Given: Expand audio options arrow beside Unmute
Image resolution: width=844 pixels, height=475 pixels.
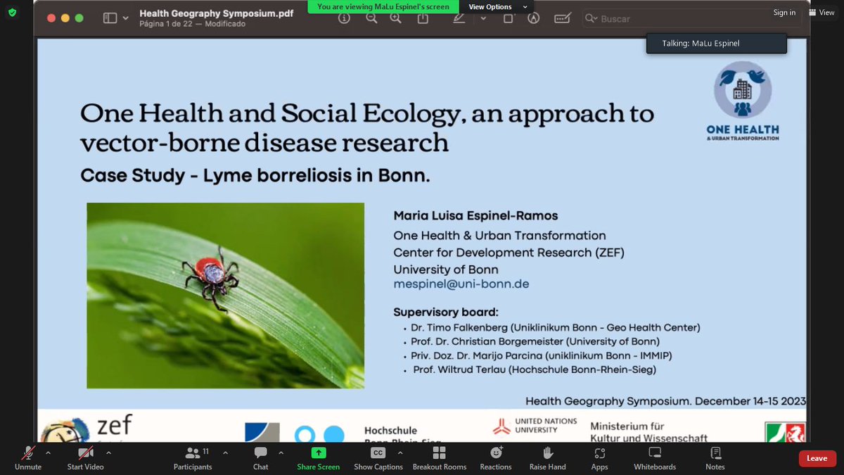Looking at the screenshot, I should [x=48, y=452].
